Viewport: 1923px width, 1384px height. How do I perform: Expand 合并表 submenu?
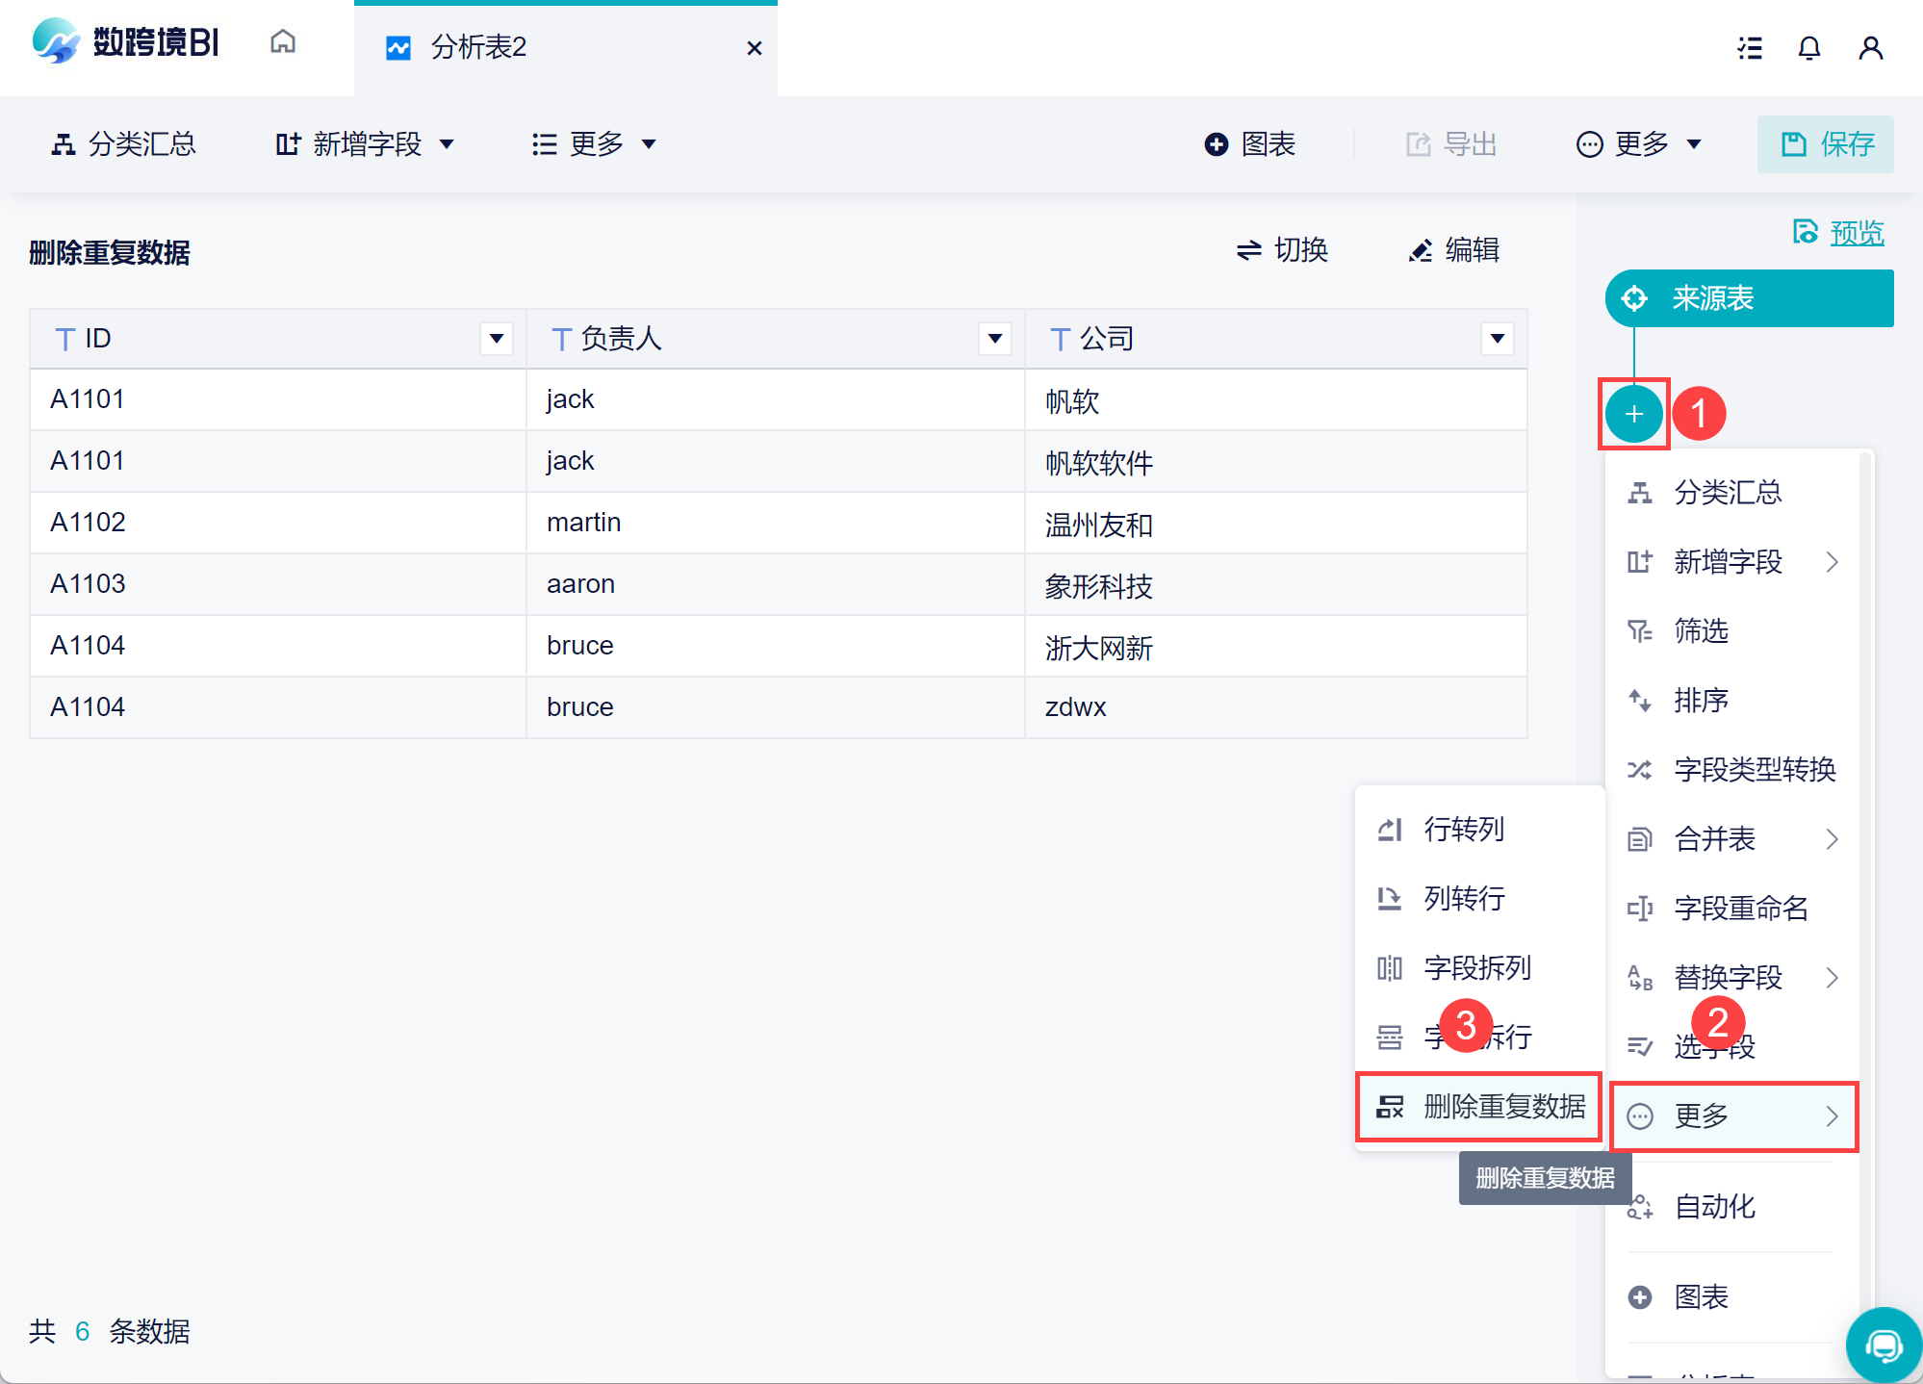tap(1732, 839)
